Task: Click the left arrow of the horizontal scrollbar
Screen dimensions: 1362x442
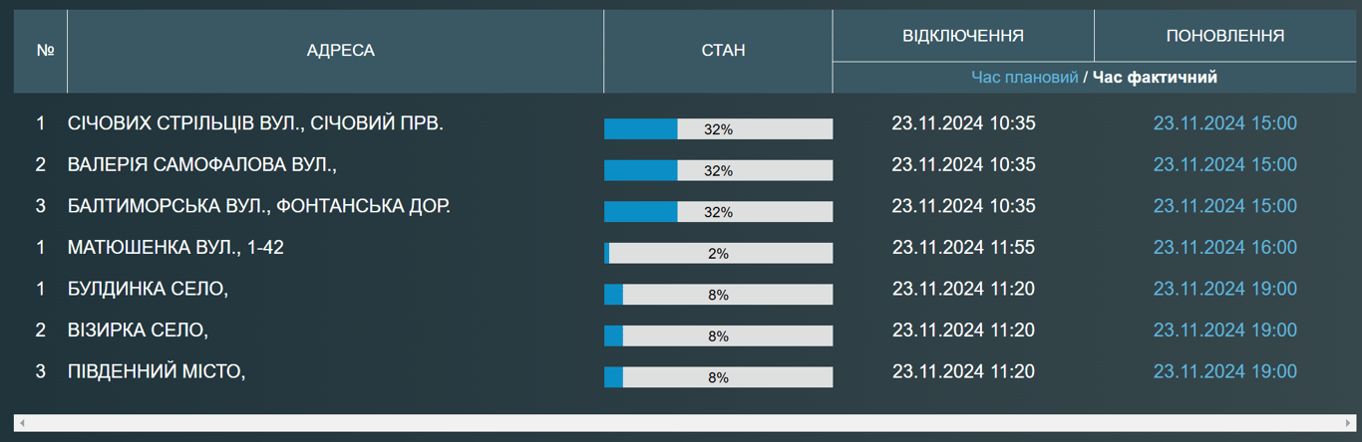Action: (22, 423)
